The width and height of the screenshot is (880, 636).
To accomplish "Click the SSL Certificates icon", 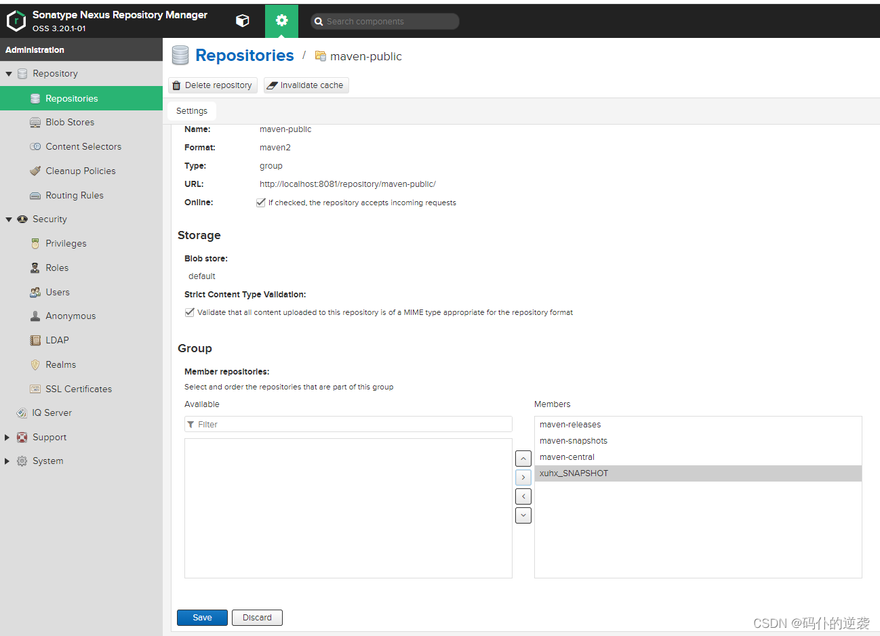I will [x=35, y=389].
